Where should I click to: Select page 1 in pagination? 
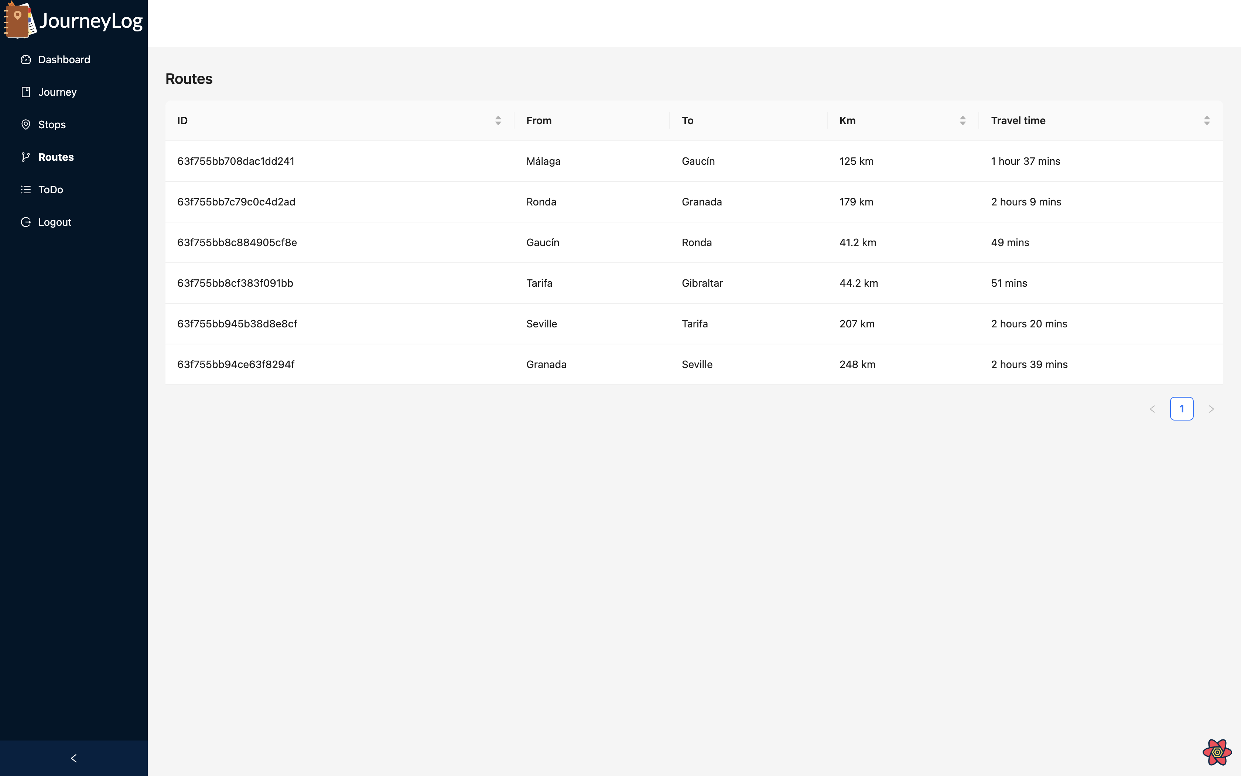click(1182, 409)
